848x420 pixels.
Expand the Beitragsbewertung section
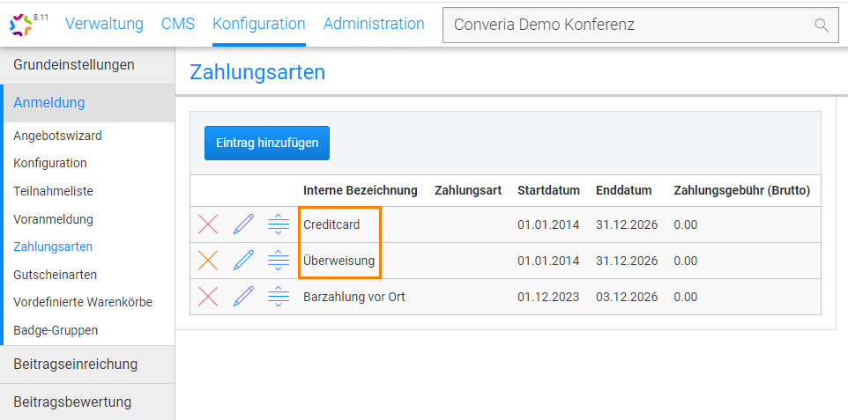pyautogui.click(x=72, y=402)
